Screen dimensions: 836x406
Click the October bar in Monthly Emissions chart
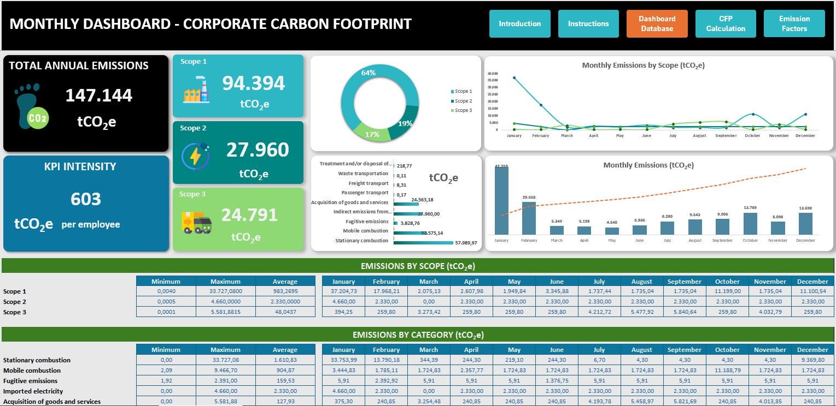pos(750,224)
